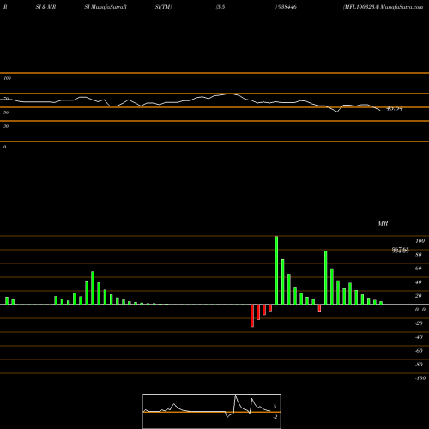Click the value -2 in mini chart
This screenshot has height=429, width=429.
click(275, 417)
